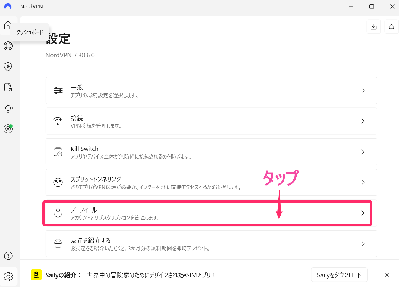Click the アカウントとサブスクリプションを管理します。 description
This screenshot has width=399, height=287.
coord(116,218)
